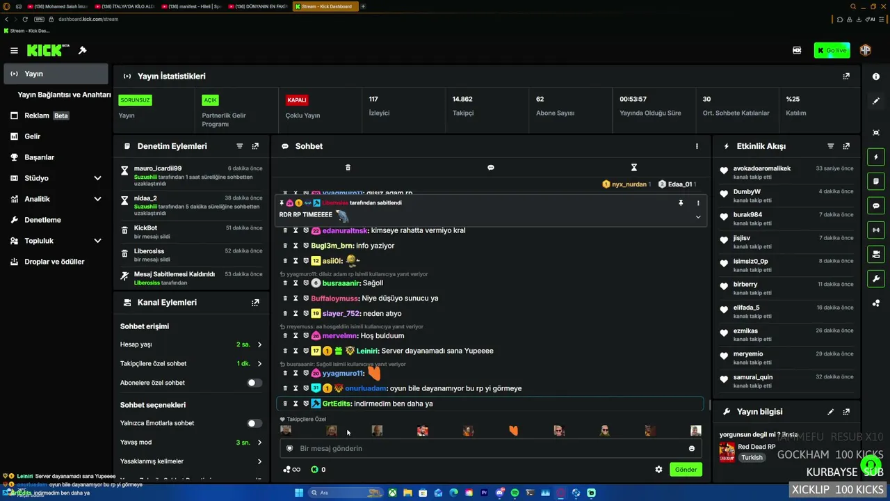
Task: Select Yayın in the sidebar
Action: tap(56, 74)
